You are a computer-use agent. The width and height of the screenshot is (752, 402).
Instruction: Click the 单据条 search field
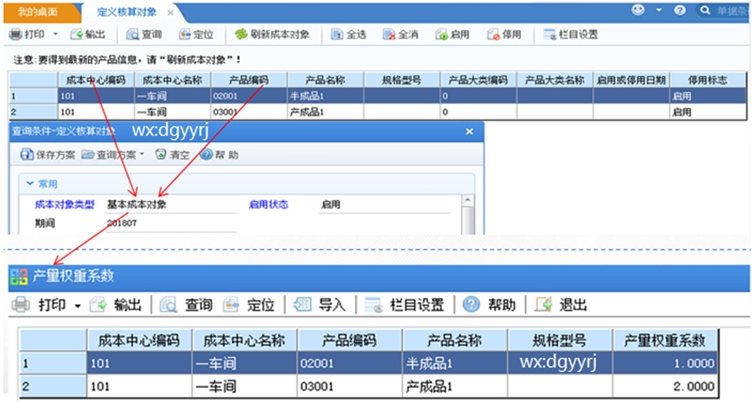[731, 10]
